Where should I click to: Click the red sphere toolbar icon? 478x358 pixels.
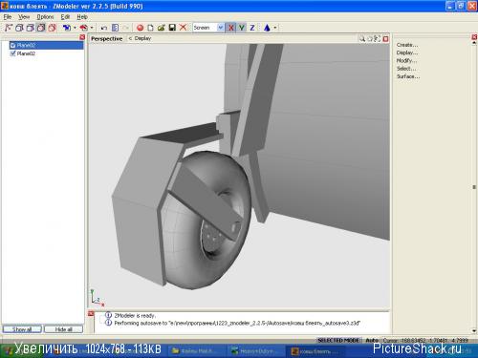(140, 28)
